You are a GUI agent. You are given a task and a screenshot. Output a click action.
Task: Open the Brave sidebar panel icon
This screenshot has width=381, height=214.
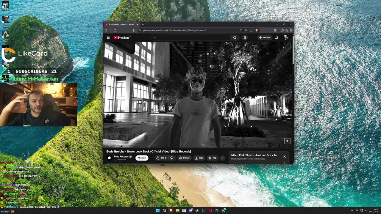[x=275, y=30]
